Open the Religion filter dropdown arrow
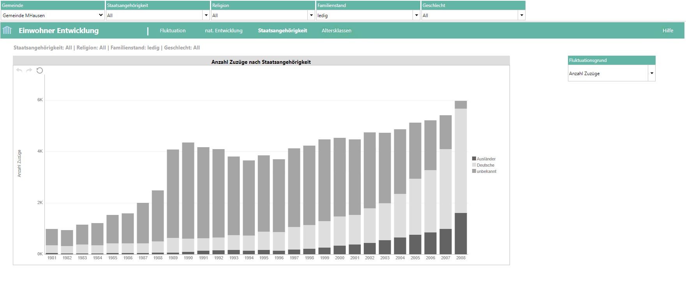The image size is (686, 292). click(x=311, y=15)
